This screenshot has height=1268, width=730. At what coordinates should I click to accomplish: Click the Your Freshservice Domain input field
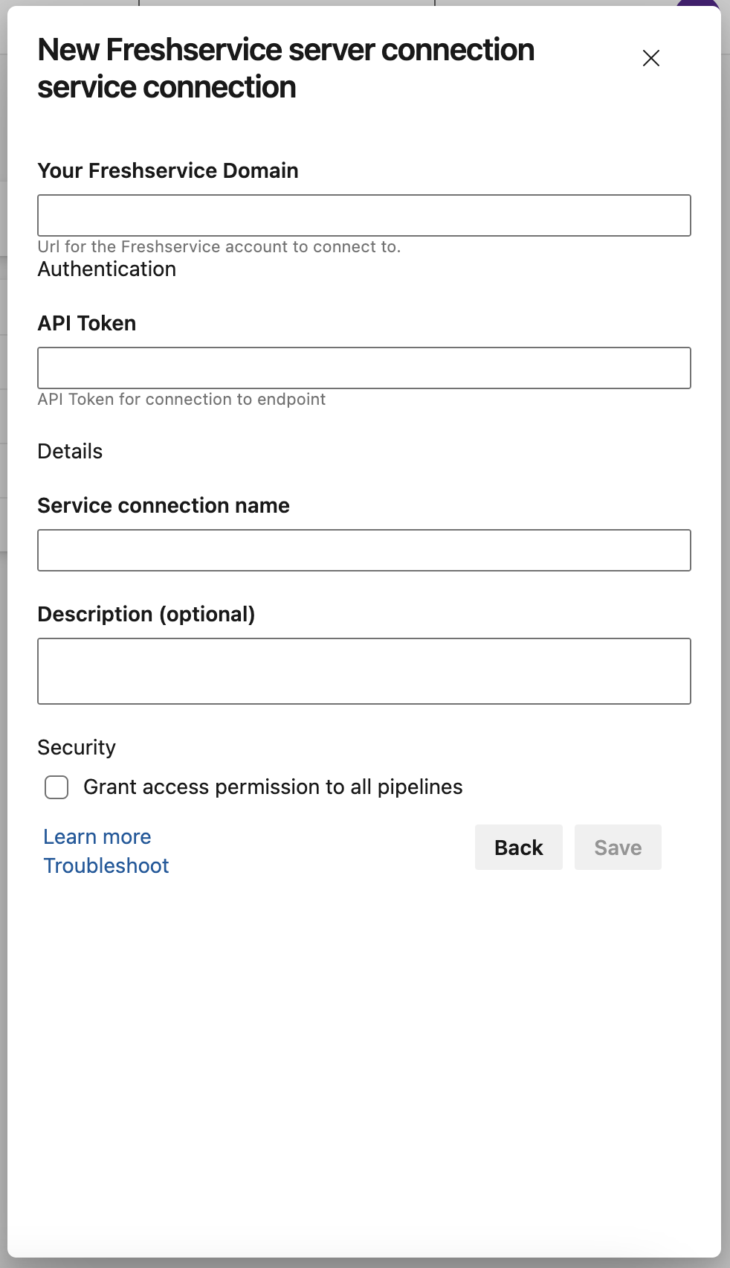tap(364, 216)
